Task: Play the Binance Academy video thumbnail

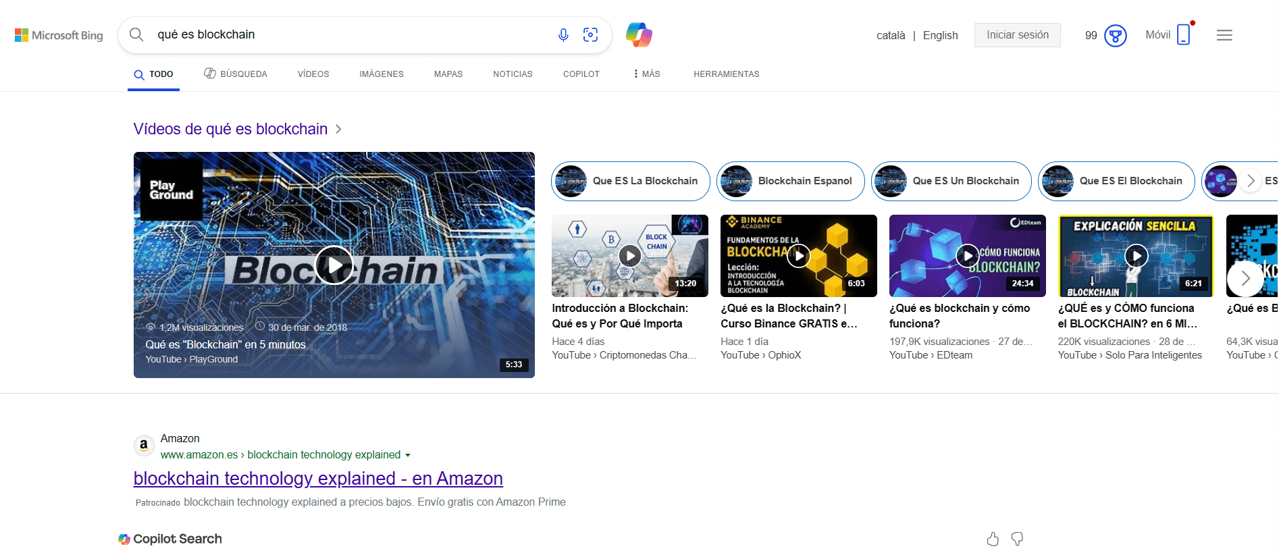Action: pyautogui.click(x=799, y=256)
